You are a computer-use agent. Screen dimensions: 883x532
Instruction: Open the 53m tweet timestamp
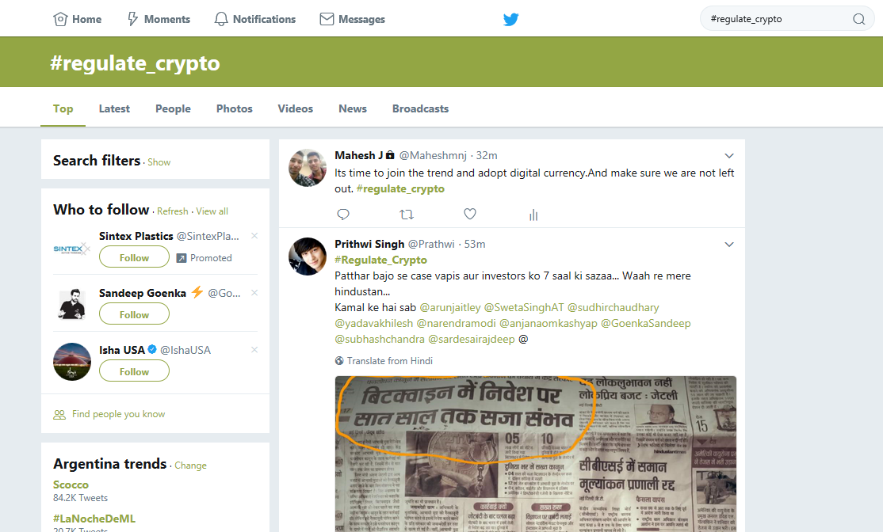coord(475,244)
